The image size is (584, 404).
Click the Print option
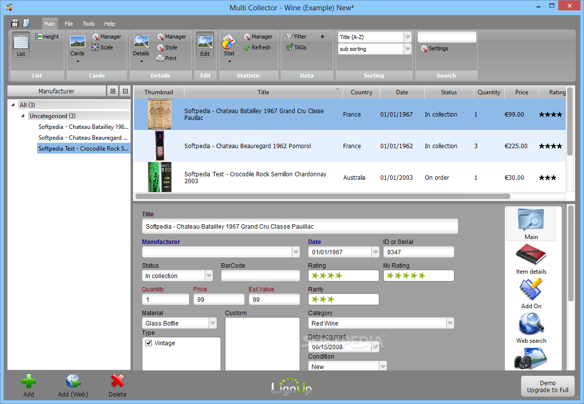[x=167, y=58]
